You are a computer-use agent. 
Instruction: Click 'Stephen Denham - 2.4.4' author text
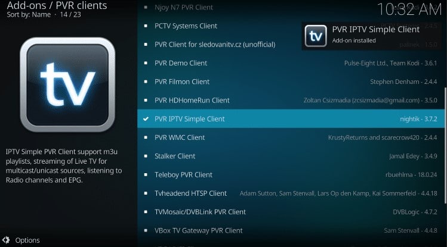pos(403,82)
